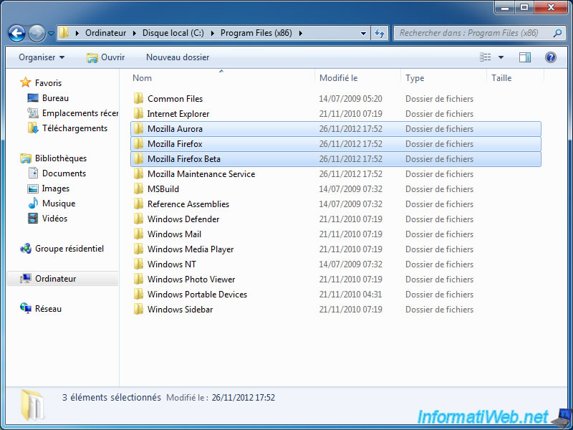Viewport: 573px width, 430px height.
Task: Open Emplacements récents in navigation pane
Action: point(73,113)
